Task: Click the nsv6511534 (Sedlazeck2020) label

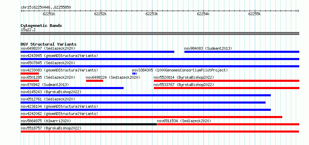Action: (184, 121)
